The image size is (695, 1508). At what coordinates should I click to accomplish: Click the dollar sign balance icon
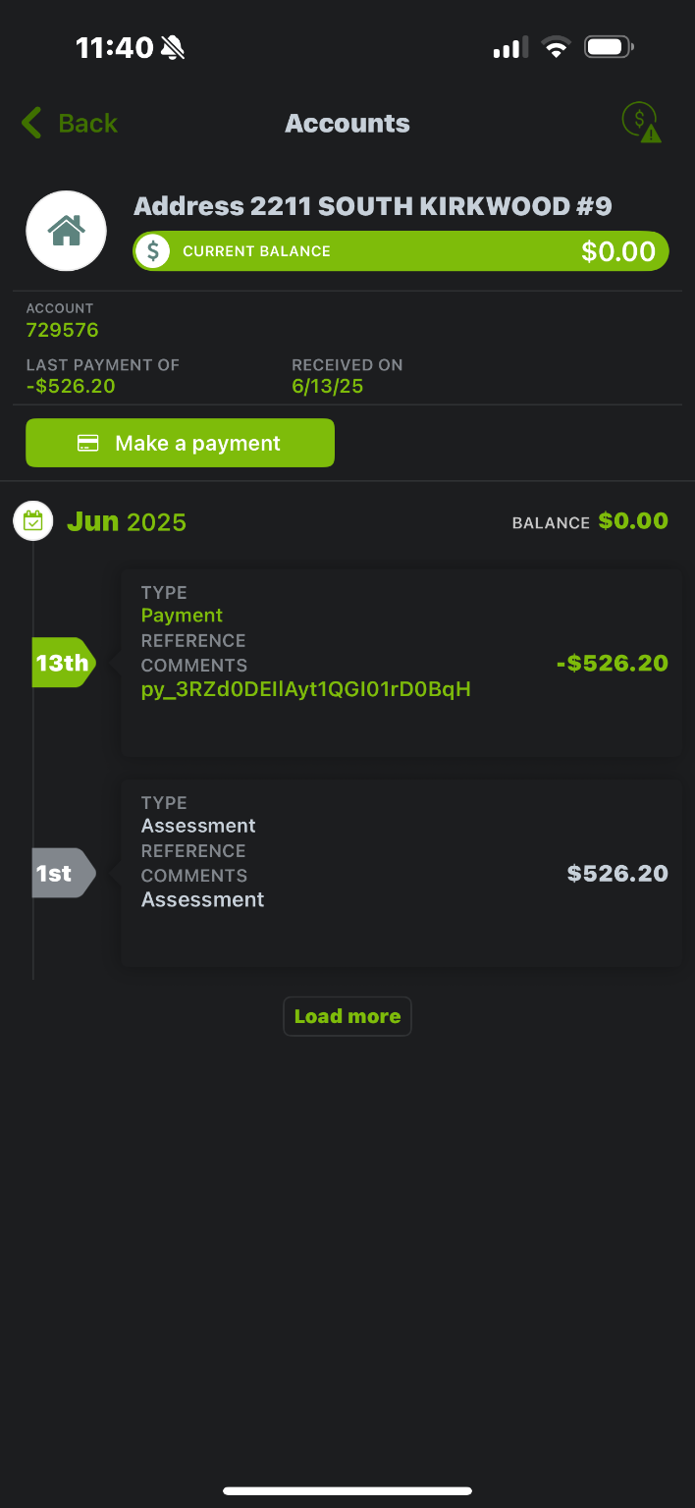pyautogui.click(x=152, y=251)
